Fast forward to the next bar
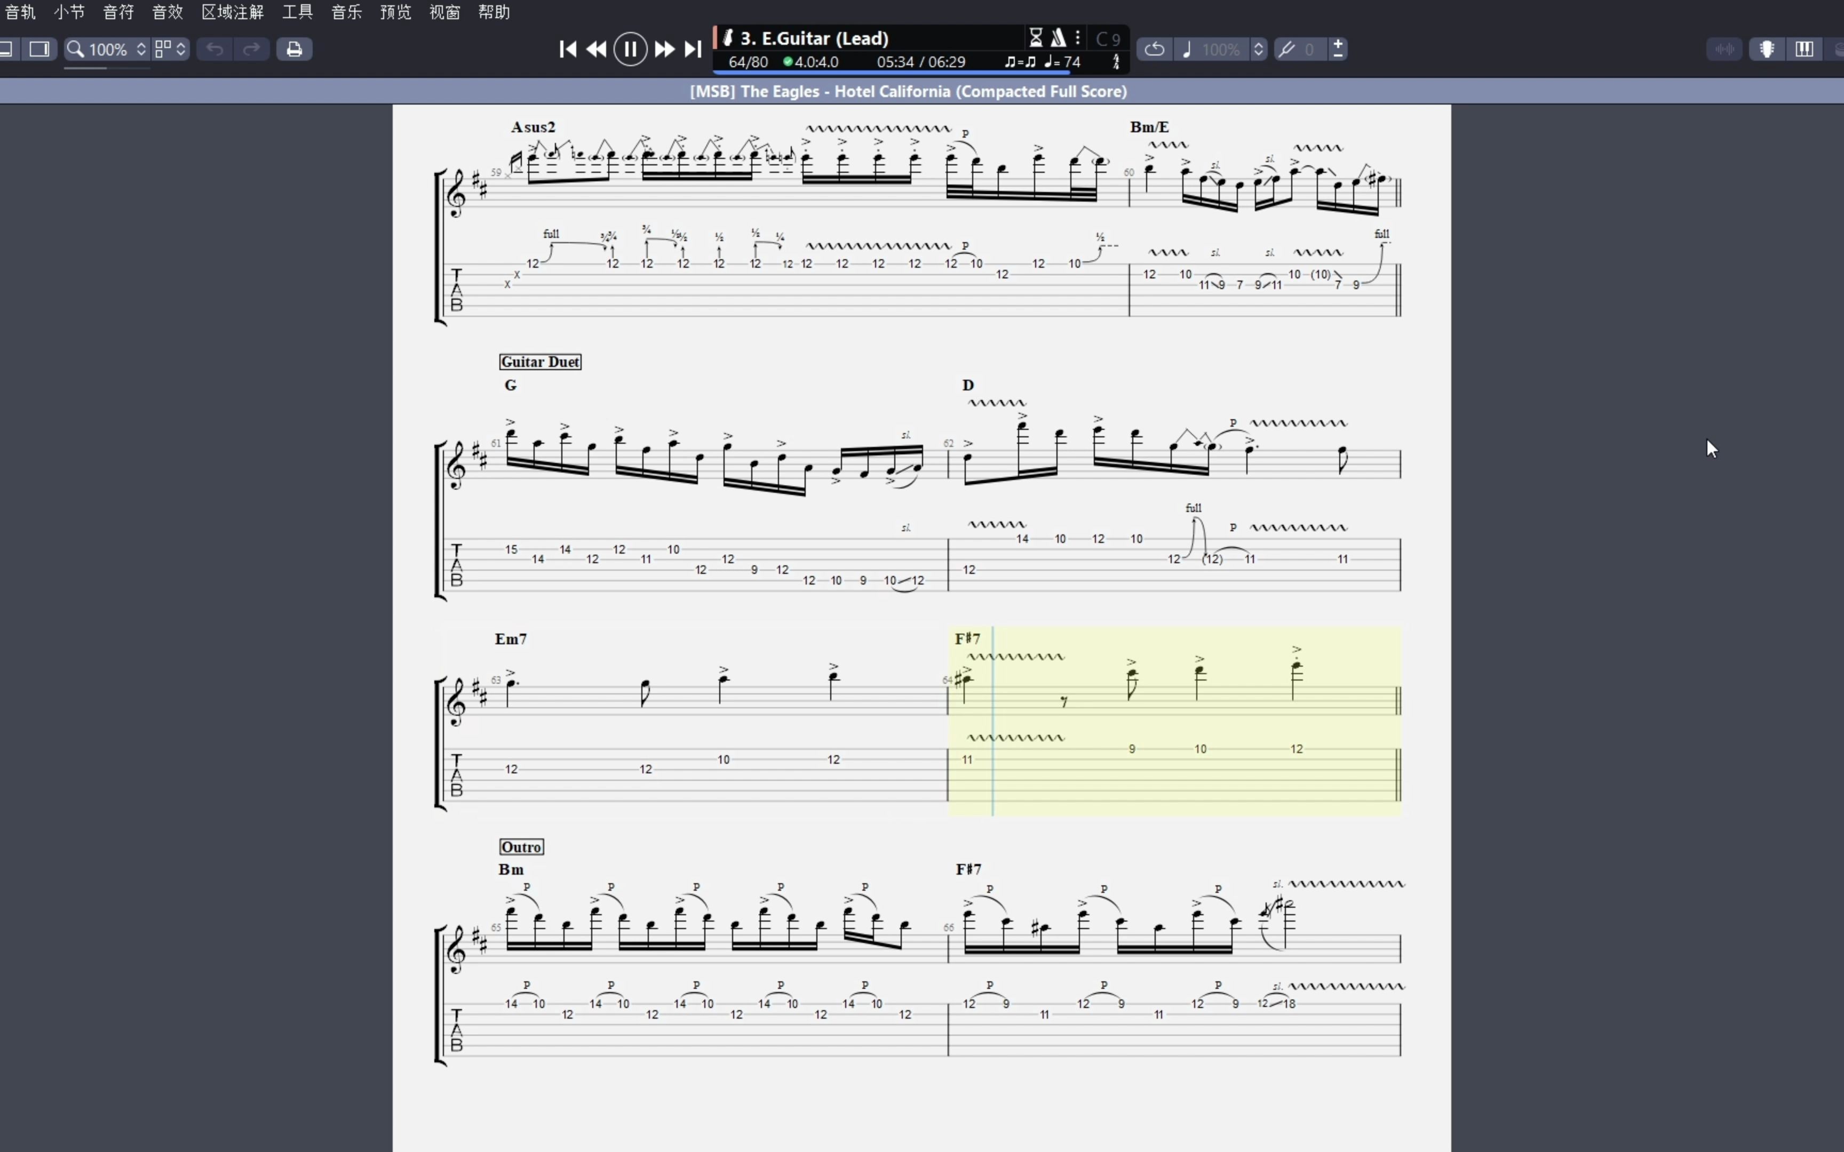Screen dimensions: 1844x1152 [x=664, y=50]
